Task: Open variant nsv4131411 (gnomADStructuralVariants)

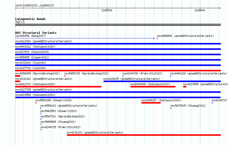Action: (44, 79)
